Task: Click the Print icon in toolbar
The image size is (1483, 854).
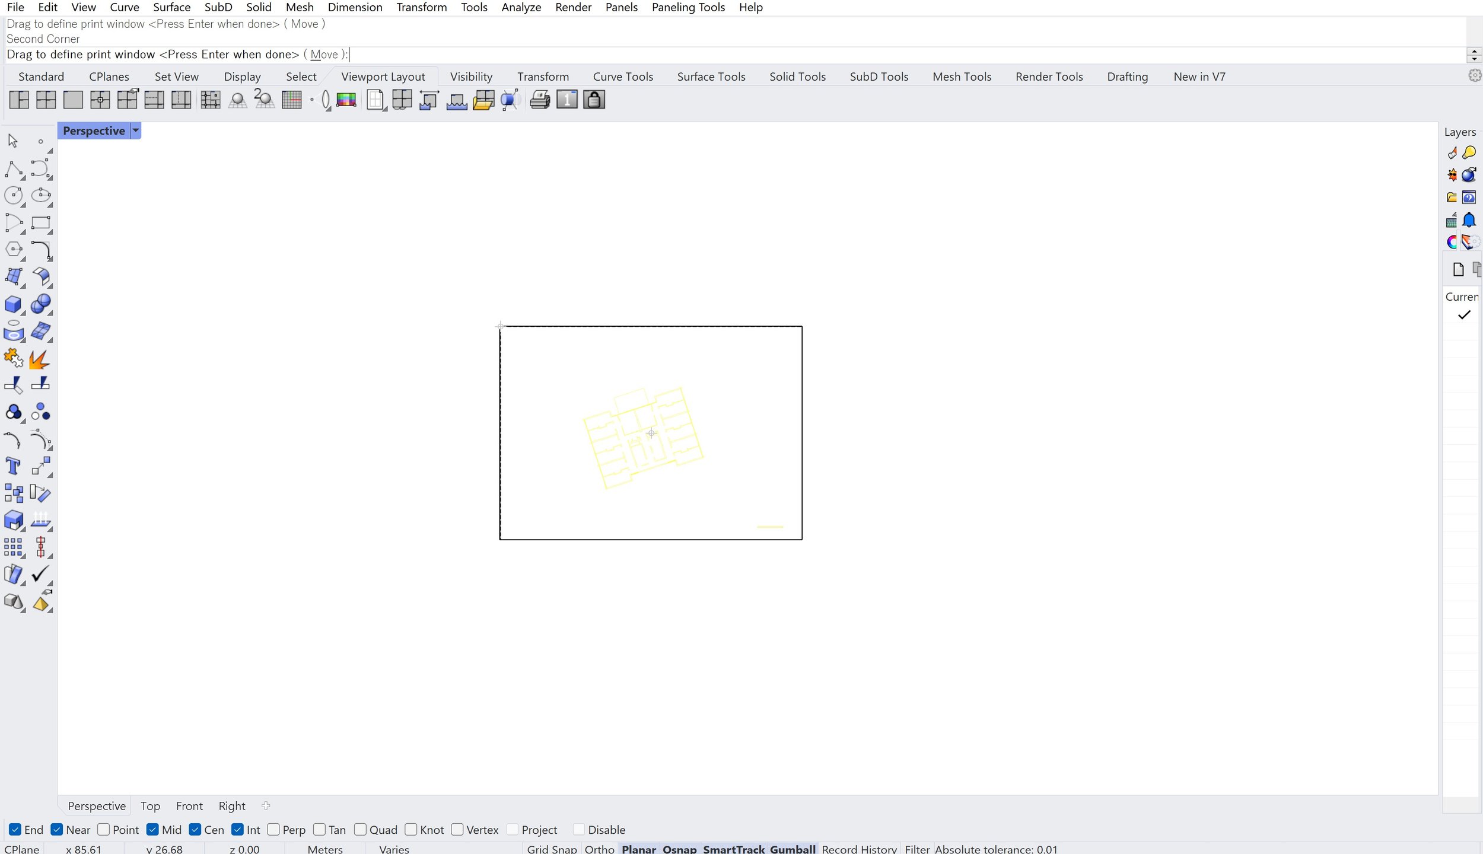Action: pos(540,100)
